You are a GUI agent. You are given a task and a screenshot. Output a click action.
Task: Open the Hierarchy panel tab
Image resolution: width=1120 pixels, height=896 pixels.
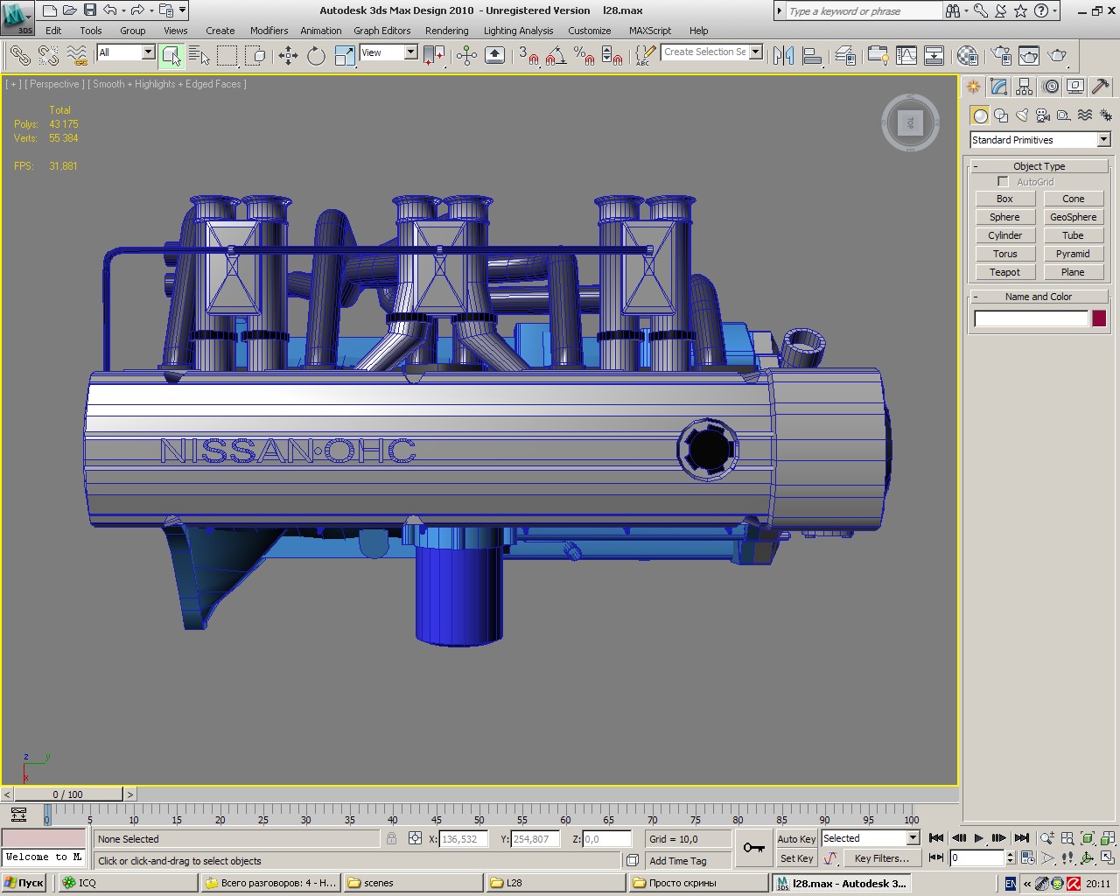1025,87
